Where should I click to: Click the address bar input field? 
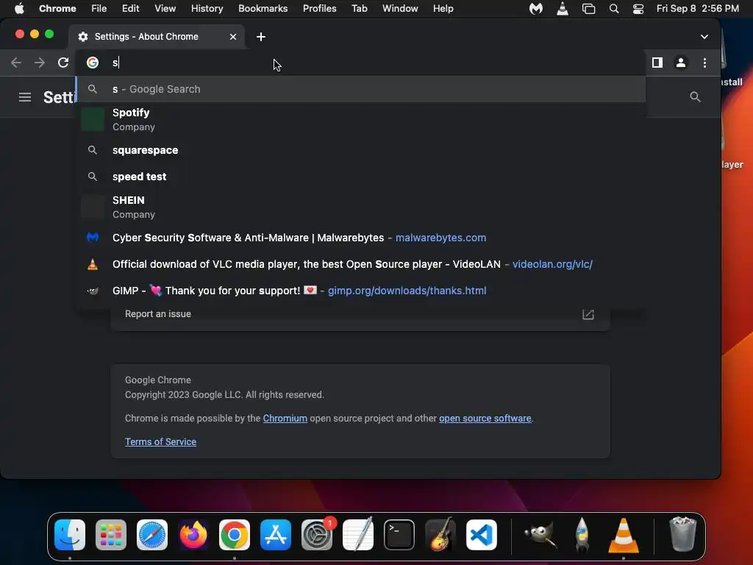(x=360, y=63)
